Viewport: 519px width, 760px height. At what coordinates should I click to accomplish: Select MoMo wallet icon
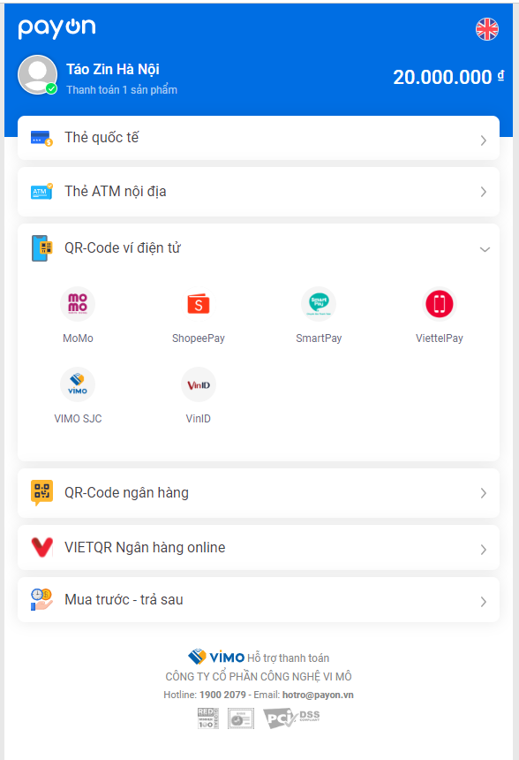point(78,304)
